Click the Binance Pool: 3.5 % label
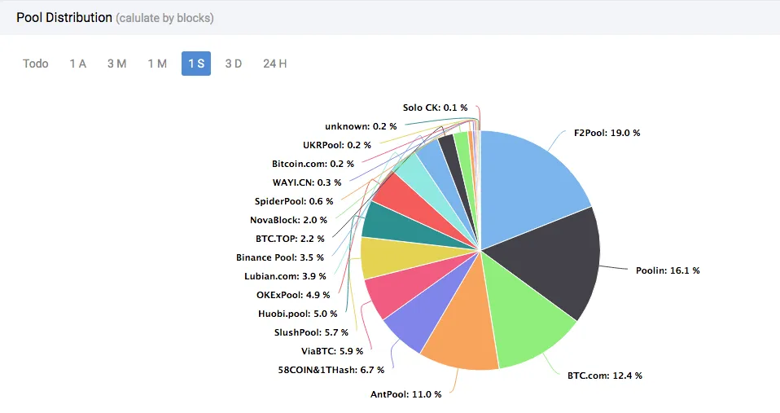780x413 pixels. click(280, 257)
